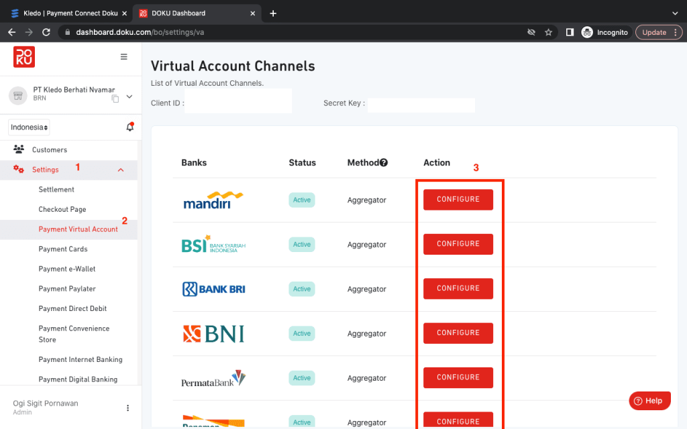Expand the PT Kledo merchant account chevron
Image resolution: width=687 pixels, height=429 pixels.
(129, 97)
